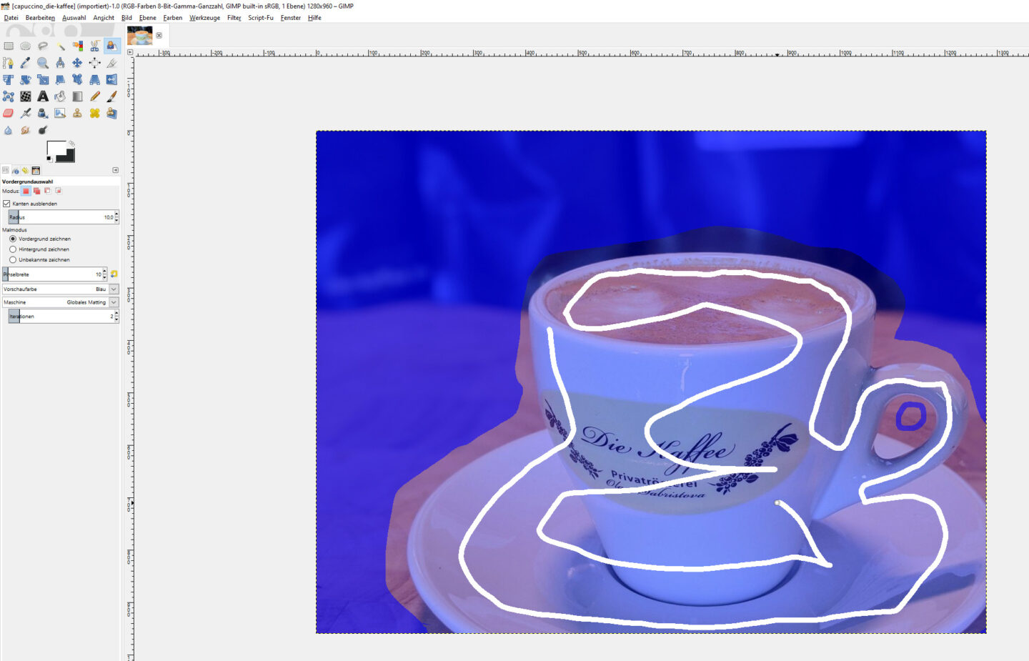
Task: Select the Text tool
Action: pyautogui.click(x=43, y=96)
